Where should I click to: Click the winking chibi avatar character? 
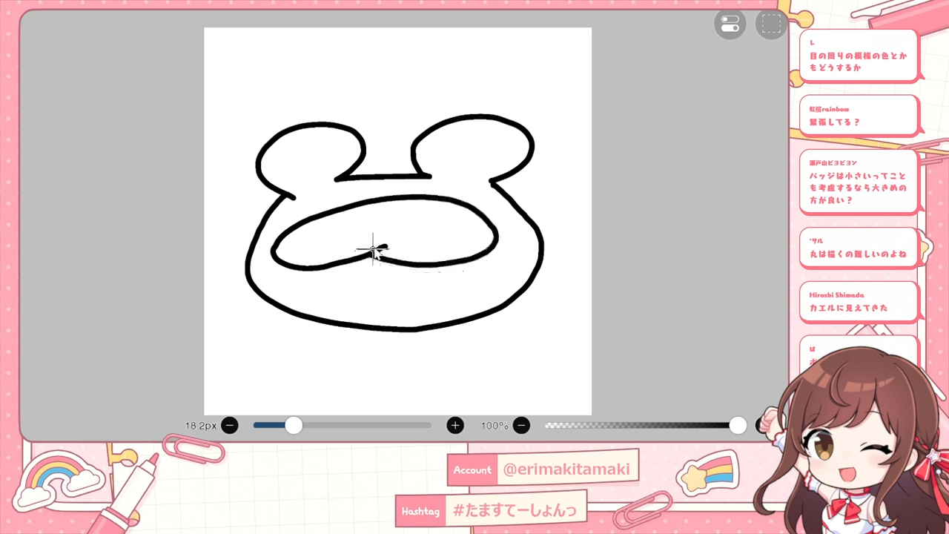pos(853,445)
